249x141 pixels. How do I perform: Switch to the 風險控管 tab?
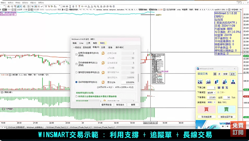[x=87, y=47]
